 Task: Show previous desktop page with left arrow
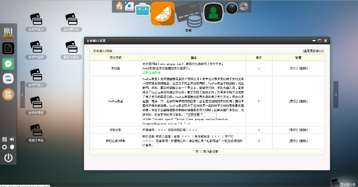(22, 94)
